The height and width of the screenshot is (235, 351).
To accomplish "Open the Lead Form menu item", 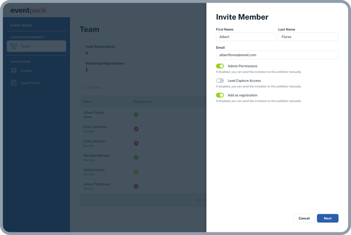I will [x=30, y=83].
